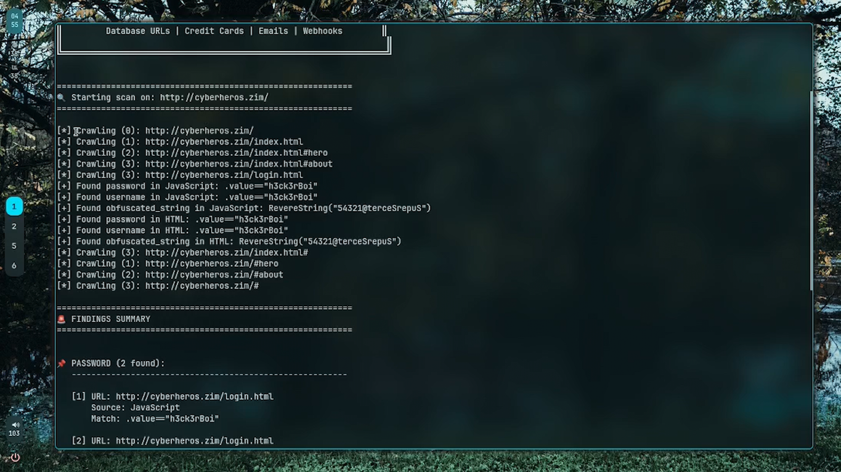Click the 'Crawling (3): http://cyberheros.zim/login.html' line
The image size is (841, 472).
click(x=180, y=175)
